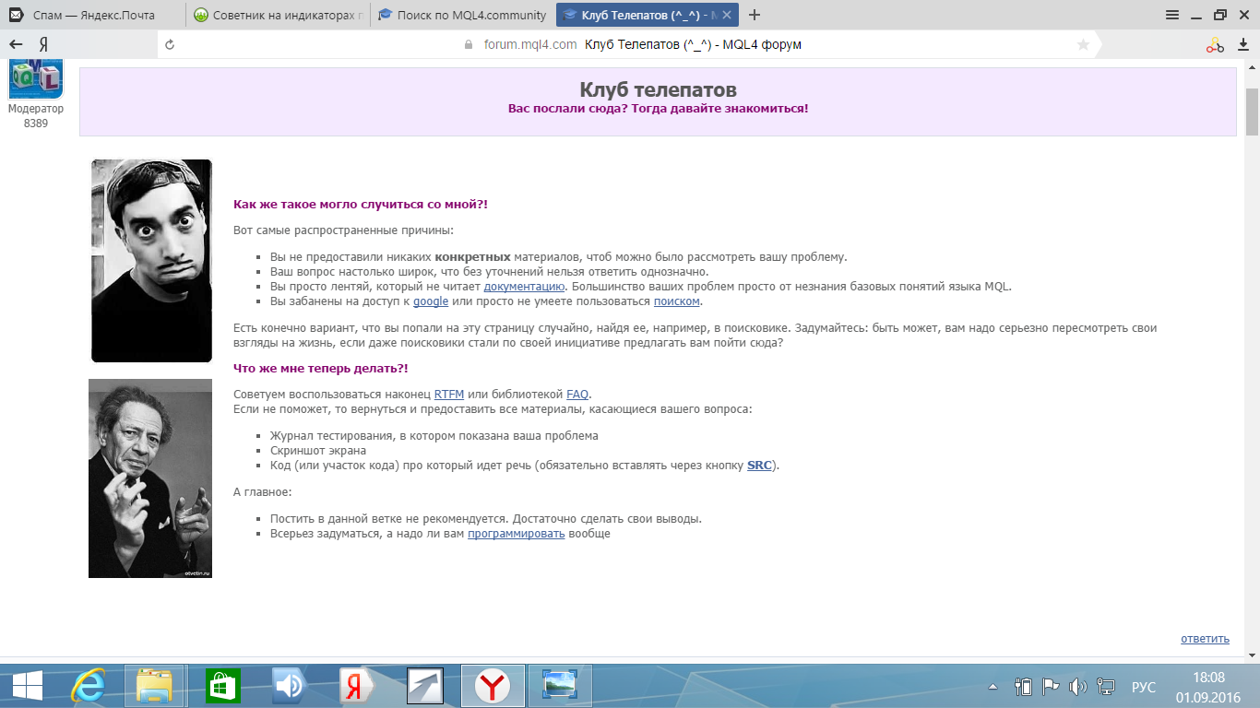Reload the page with the refresh icon

[x=169, y=44]
